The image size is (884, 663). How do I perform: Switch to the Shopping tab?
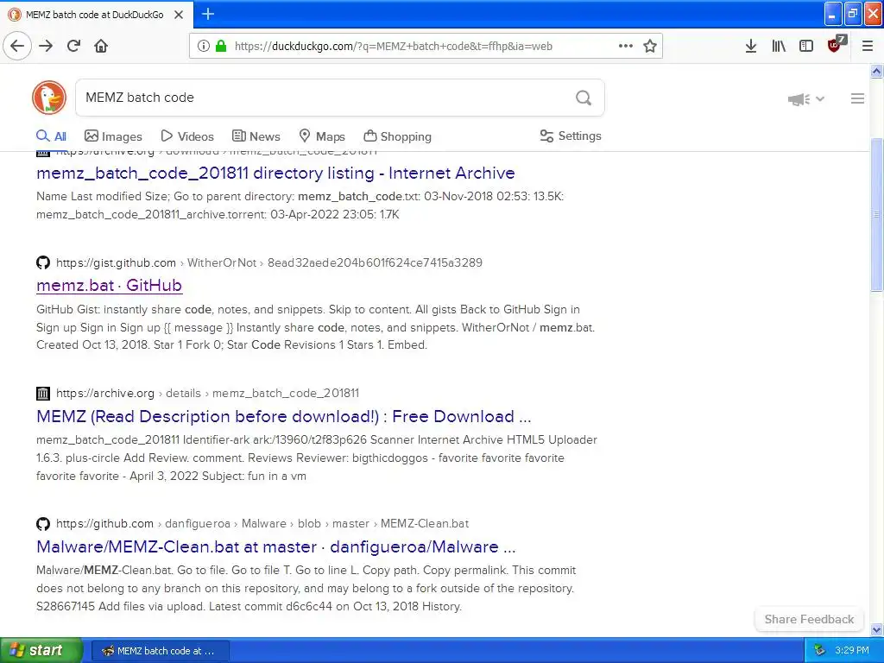coord(397,136)
